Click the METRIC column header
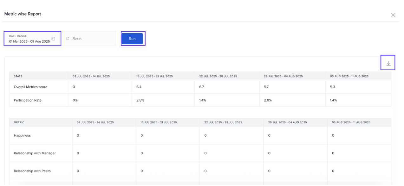 click(19, 122)
